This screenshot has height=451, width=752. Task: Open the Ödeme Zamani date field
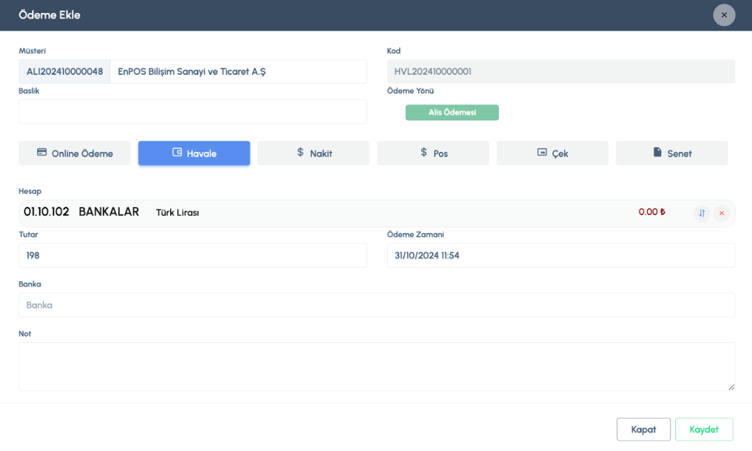[561, 256]
